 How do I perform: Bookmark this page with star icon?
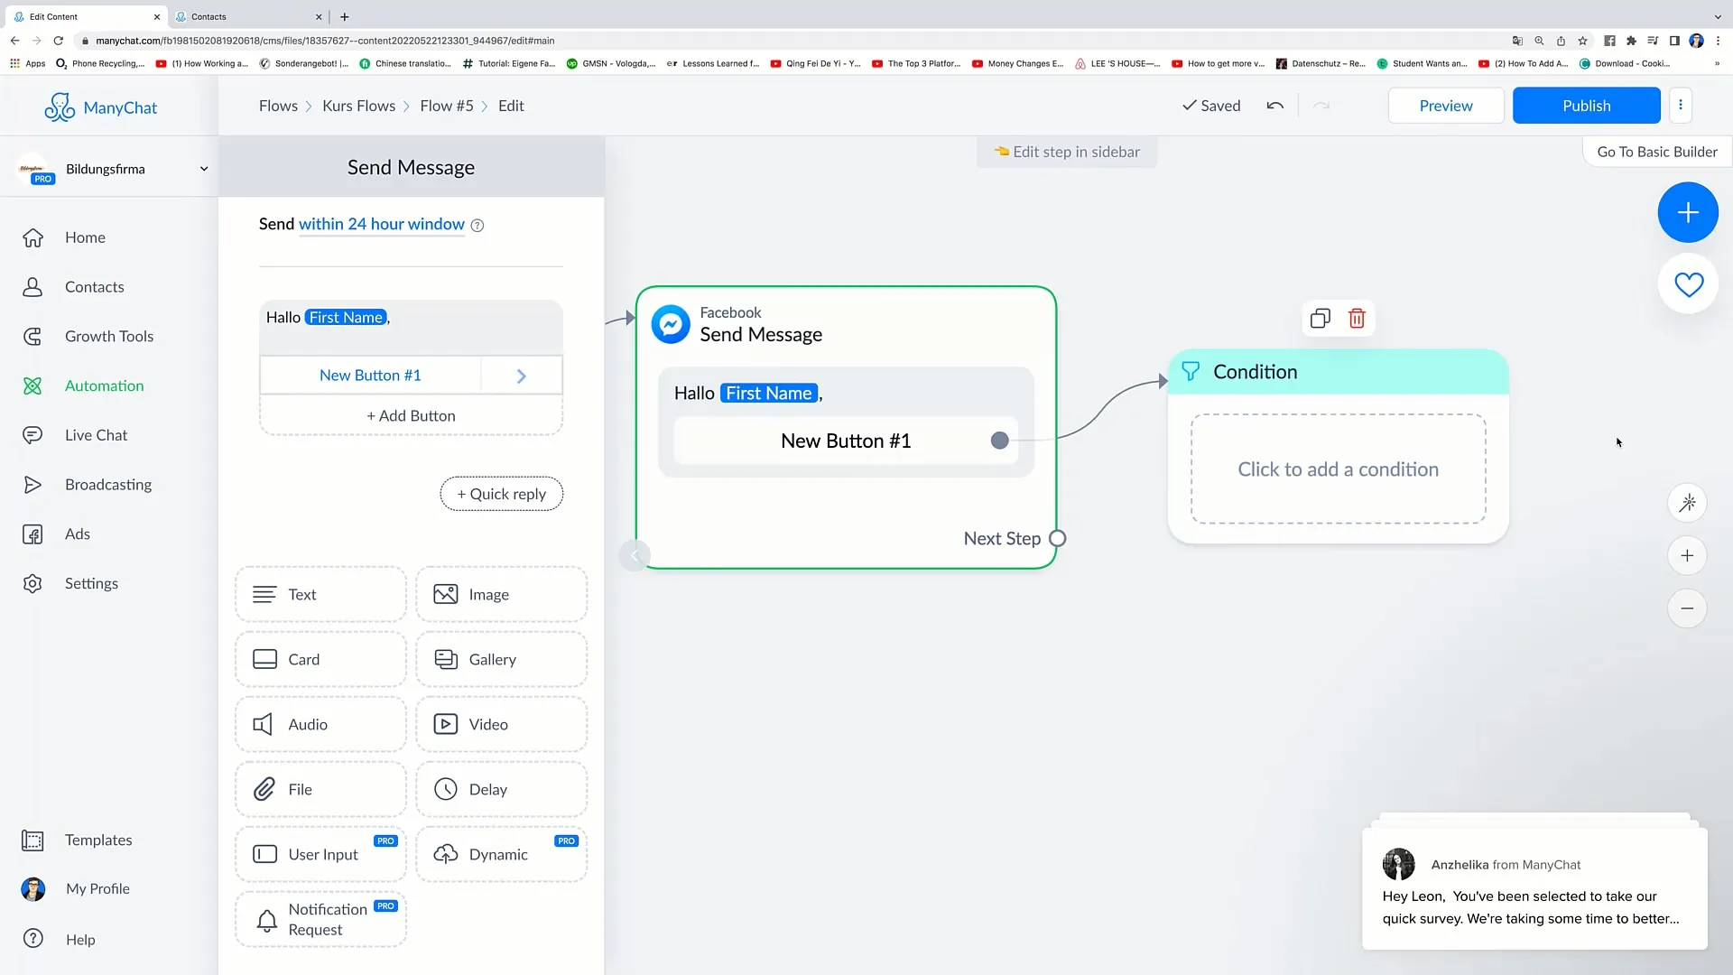pyautogui.click(x=1582, y=41)
